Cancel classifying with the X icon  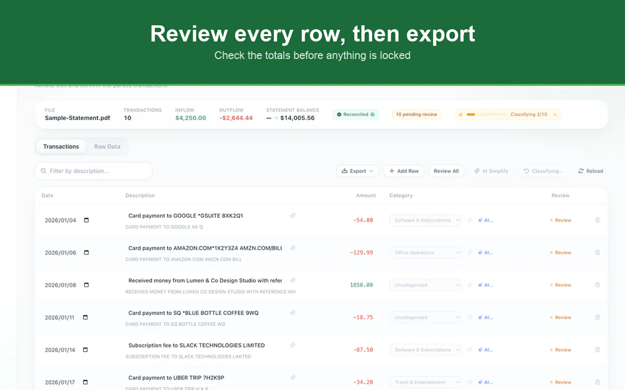[x=555, y=115]
